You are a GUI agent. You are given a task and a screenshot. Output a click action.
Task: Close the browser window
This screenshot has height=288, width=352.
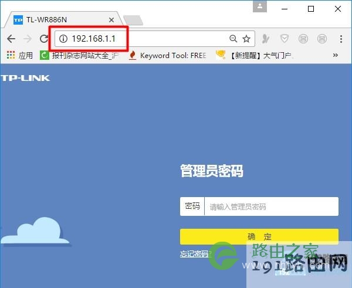(x=338, y=9)
